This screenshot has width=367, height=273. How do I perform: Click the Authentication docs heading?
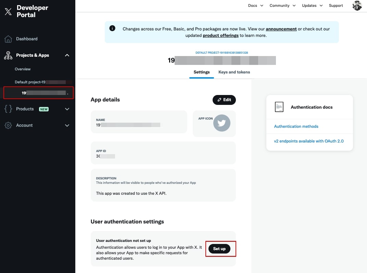312,107
